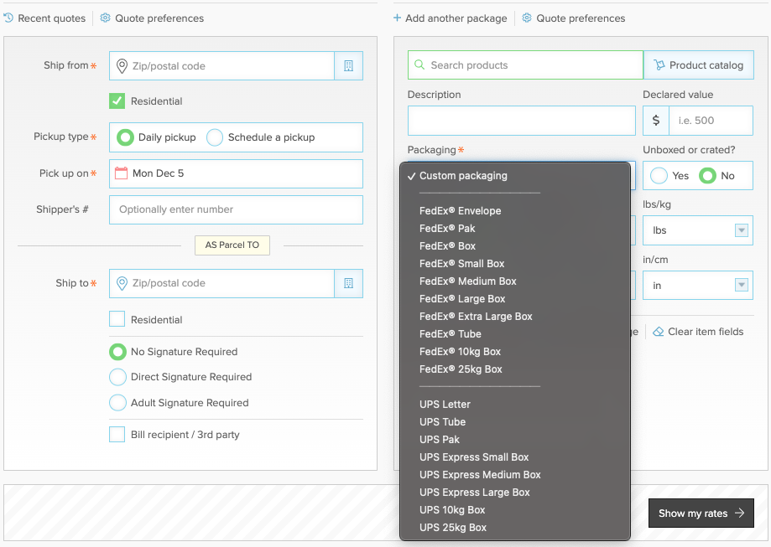This screenshot has height=547, width=771.
Task: Choose Adult Signature Required option
Action: [x=117, y=403]
